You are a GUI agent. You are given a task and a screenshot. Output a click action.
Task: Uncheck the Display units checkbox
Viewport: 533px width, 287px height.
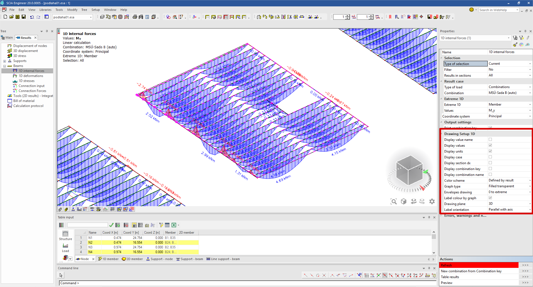[x=490, y=151]
